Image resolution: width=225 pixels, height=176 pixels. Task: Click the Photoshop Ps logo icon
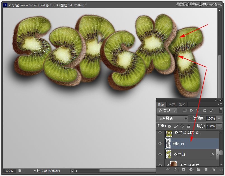[x=5, y=5]
